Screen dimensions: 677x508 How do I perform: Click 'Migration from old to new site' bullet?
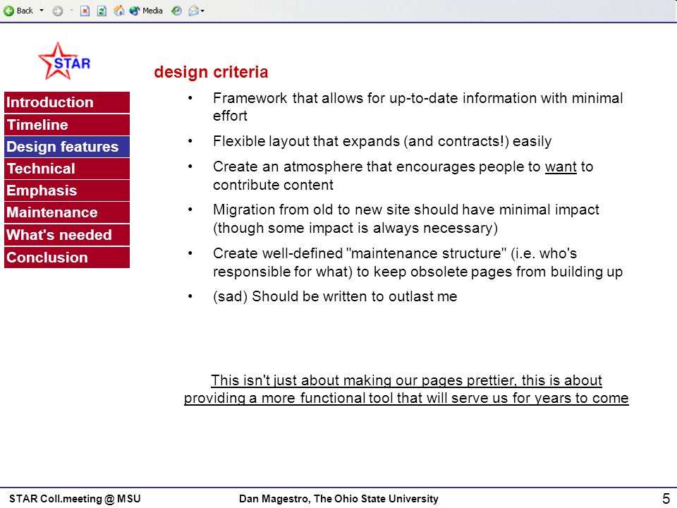click(406, 219)
